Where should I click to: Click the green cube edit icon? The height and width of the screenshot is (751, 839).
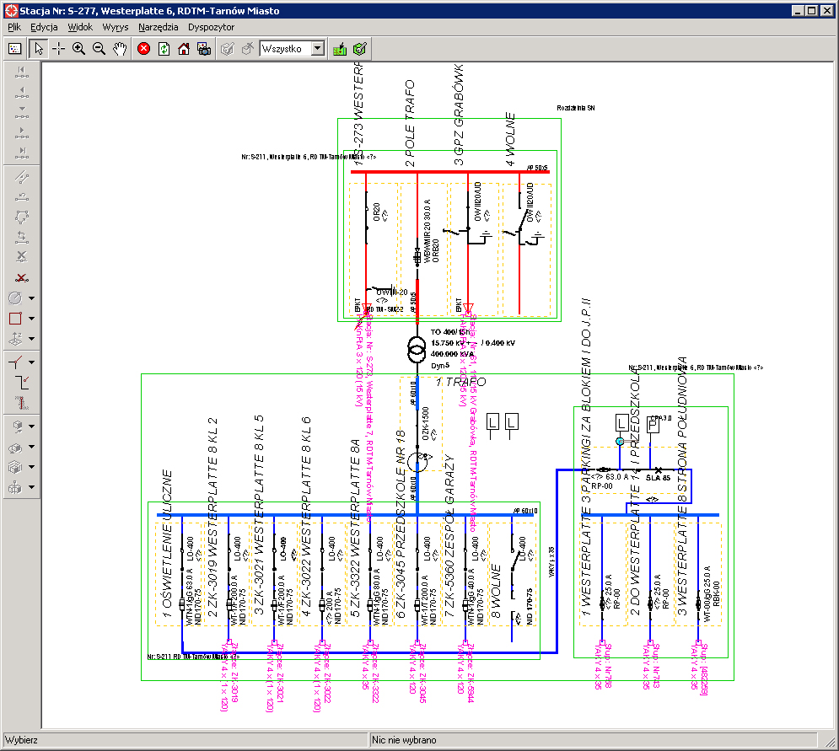click(x=360, y=49)
